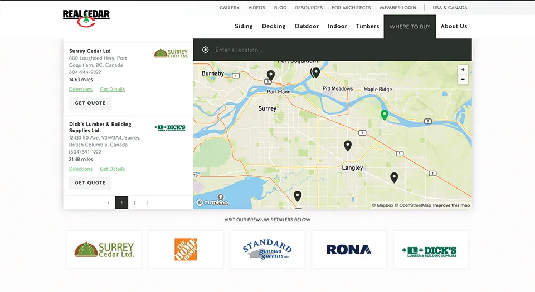Image resolution: width=535 pixels, height=292 pixels.
Task: Open the Decking menu
Action: pyautogui.click(x=274, y=26)
